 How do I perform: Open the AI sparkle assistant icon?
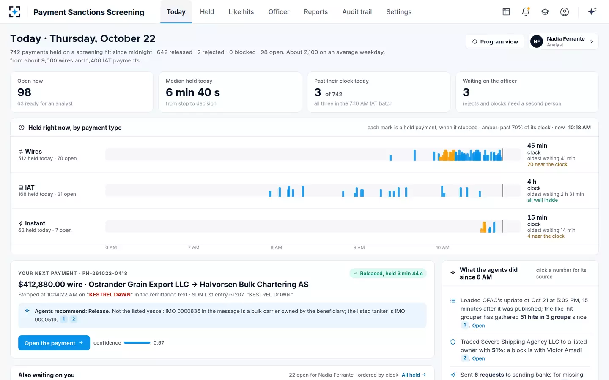592,11
